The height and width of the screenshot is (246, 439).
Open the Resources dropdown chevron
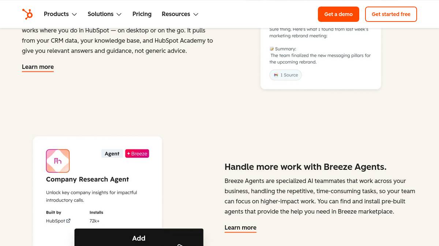pyautogui.click(x=196, y=14)
